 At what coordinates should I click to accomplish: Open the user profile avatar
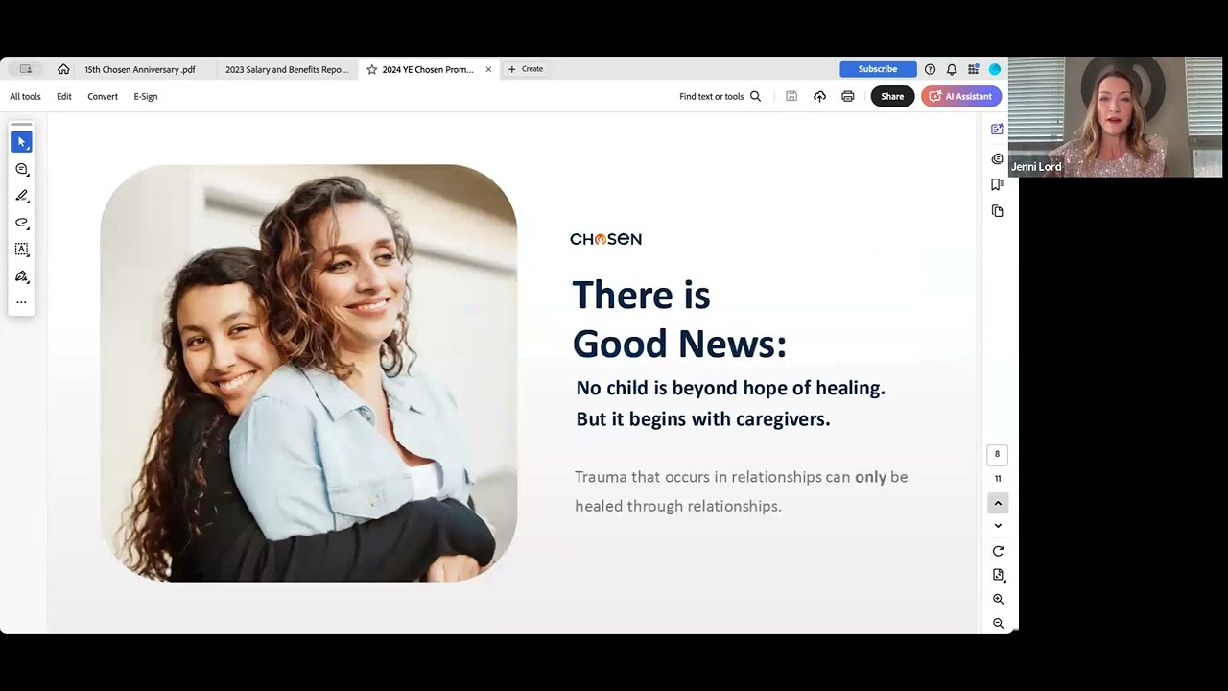click(995, 69)
